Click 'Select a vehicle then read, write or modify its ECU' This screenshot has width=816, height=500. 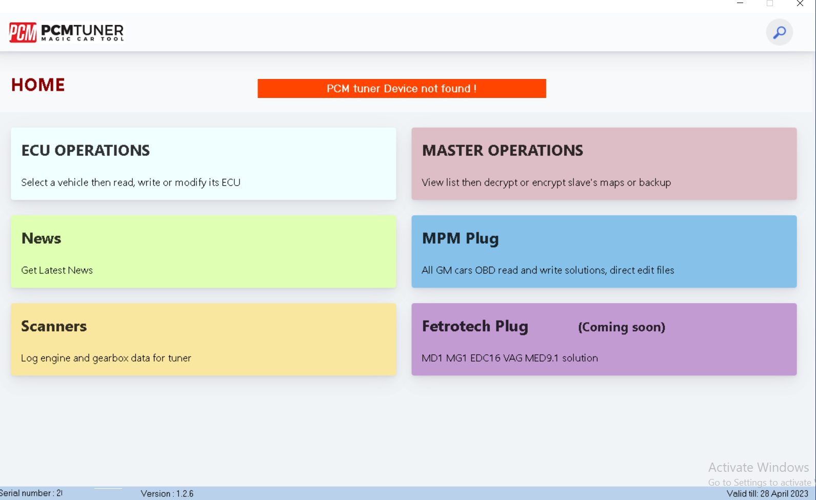click(x=131, y=182)
